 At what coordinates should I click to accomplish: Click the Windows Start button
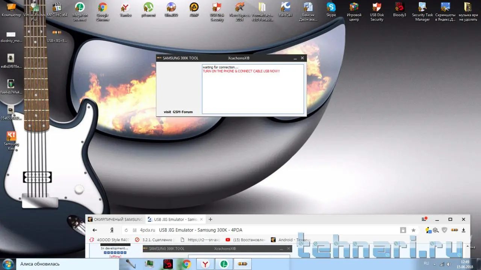(8, 264)
